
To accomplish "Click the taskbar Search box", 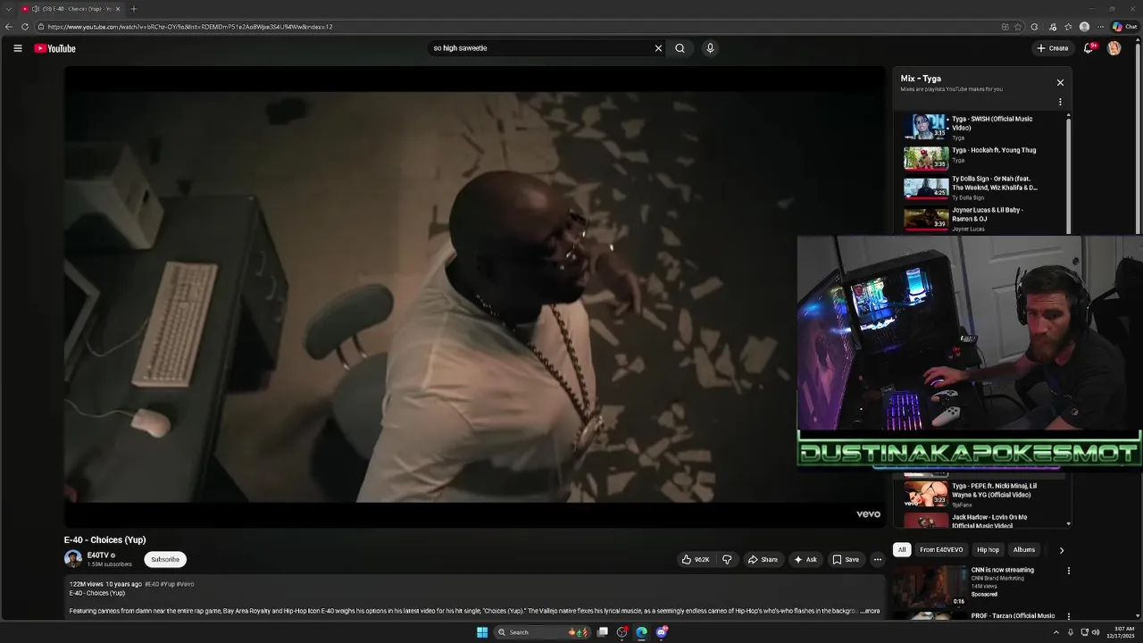I will 543,632.
